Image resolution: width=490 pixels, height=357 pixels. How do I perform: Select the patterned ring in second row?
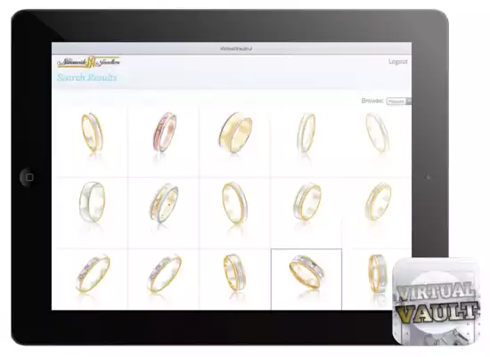164,203
